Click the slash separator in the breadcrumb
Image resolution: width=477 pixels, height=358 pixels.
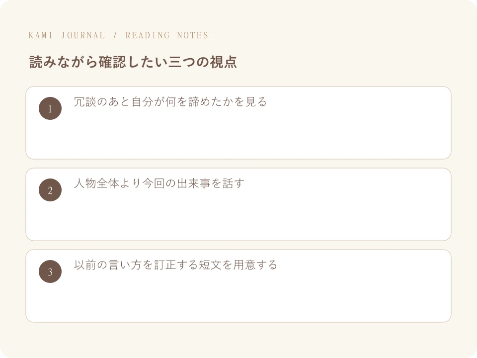coord(115,35)
